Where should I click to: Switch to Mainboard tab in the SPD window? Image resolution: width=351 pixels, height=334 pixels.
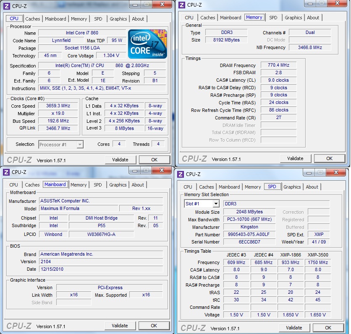(x=229, y=187)
